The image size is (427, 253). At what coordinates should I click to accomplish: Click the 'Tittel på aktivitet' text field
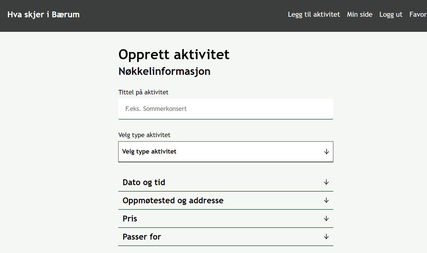pyautogui.click(x=225, y=109)
